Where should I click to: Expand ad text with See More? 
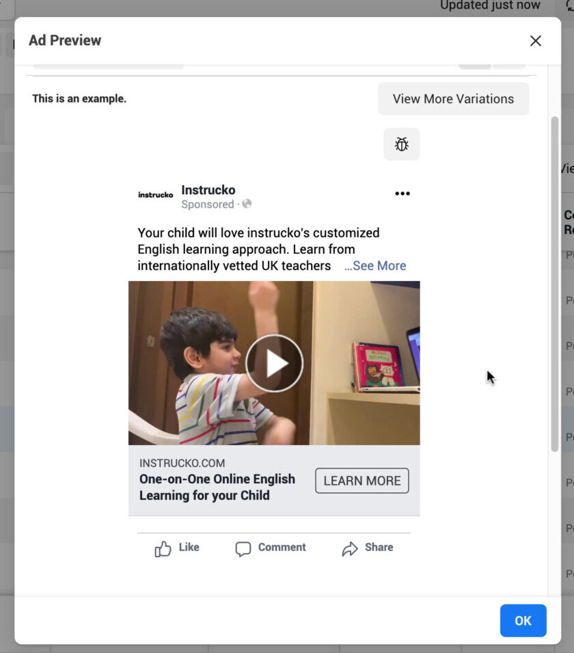click(375, 266)
